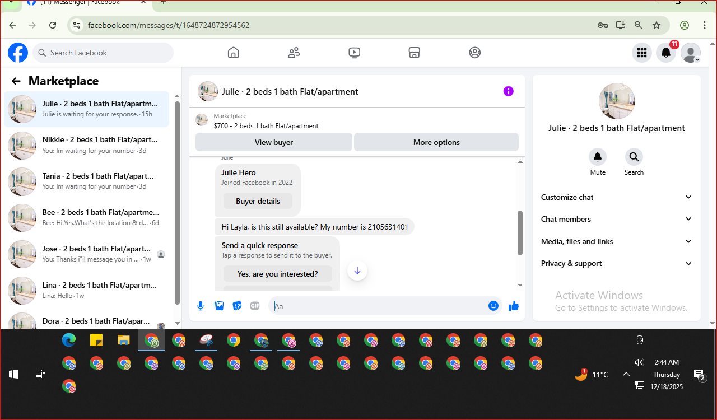
Task: Open Tania conversation in chat list
Action: coord(87,181)
